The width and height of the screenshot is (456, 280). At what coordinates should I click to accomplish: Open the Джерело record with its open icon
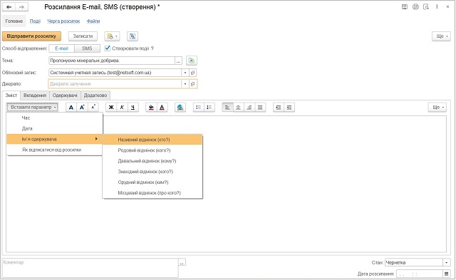192,84
